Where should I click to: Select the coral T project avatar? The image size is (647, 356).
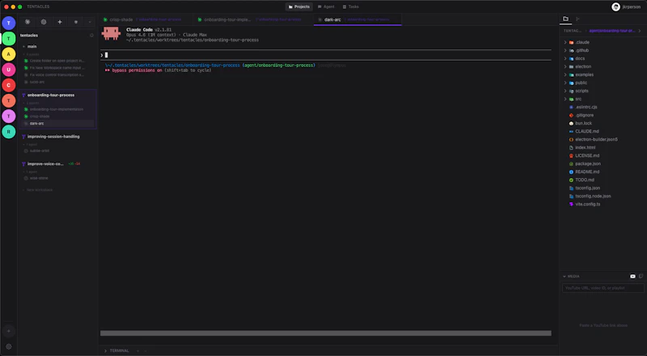click(9, 100)
